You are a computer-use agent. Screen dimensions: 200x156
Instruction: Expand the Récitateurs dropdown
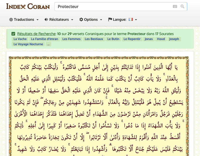tap(59, 19)
